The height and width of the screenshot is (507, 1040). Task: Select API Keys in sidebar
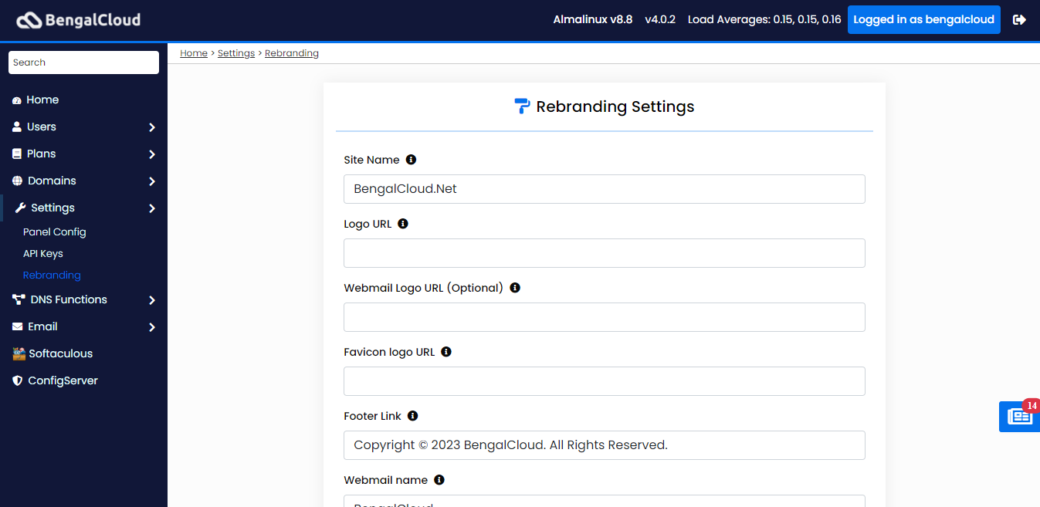(43, 254)
